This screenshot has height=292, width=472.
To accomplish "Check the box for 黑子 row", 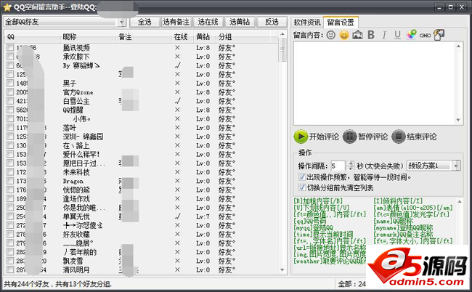I will (10, 83).
